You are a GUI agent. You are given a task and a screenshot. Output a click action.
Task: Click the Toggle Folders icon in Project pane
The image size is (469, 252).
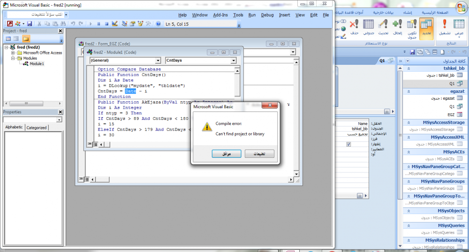pyautogui.click(x=26, y=38)
